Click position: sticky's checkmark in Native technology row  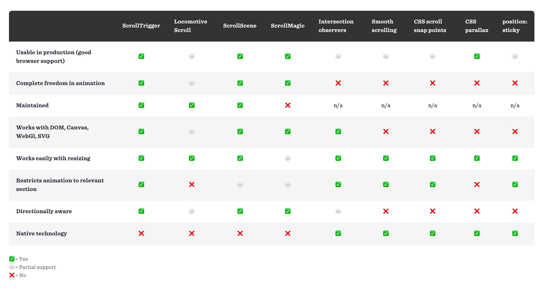point(515,233)
